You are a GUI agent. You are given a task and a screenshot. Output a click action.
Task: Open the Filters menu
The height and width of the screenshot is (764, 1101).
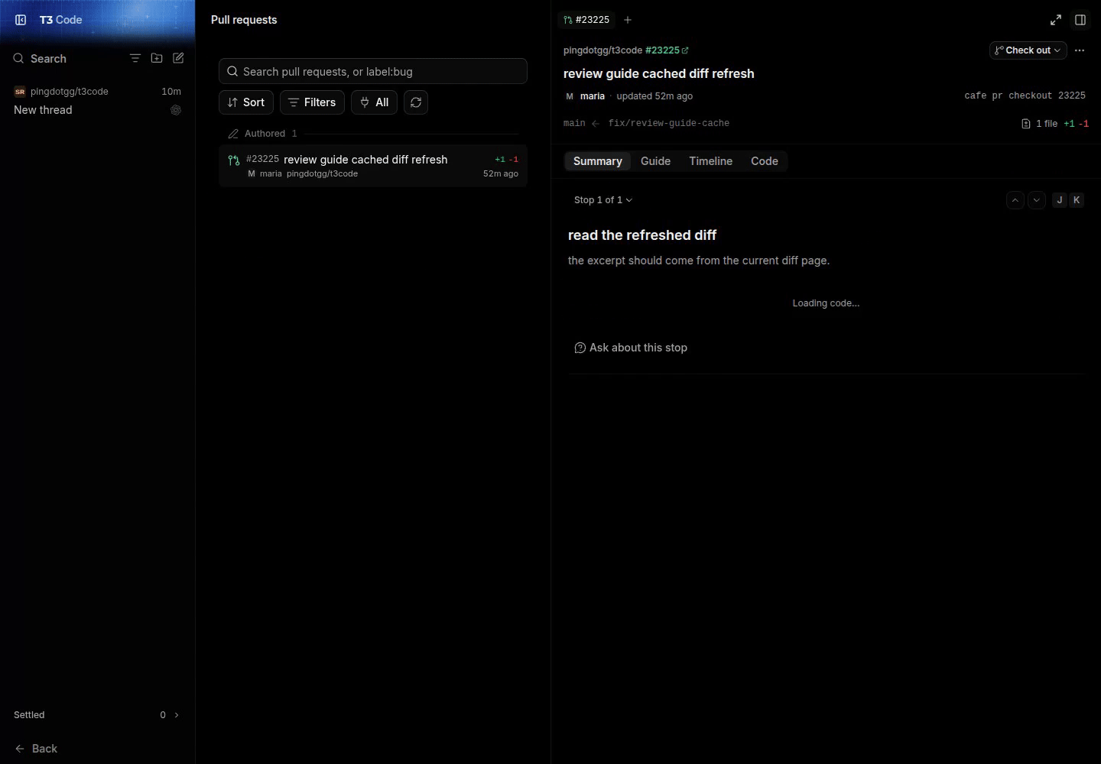pos(312,102)
